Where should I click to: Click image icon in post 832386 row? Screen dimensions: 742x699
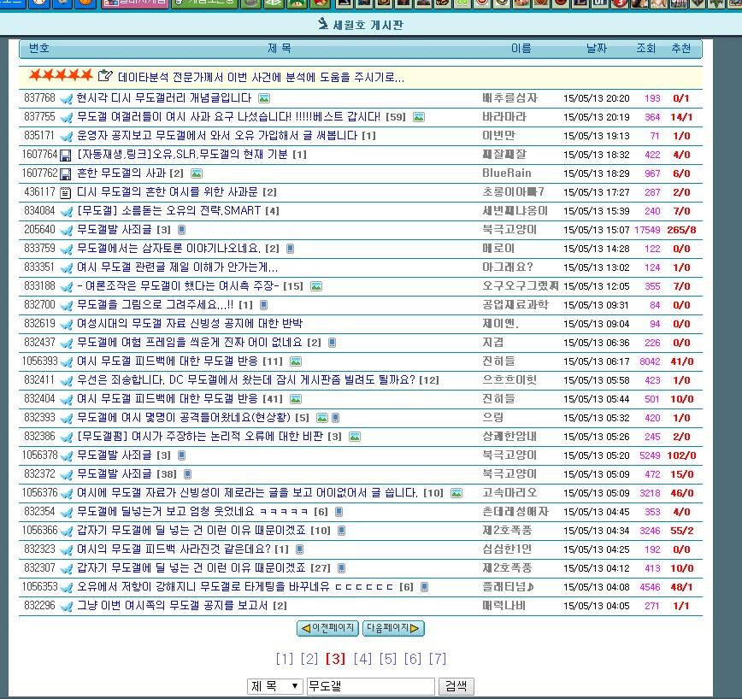(355, 437)
